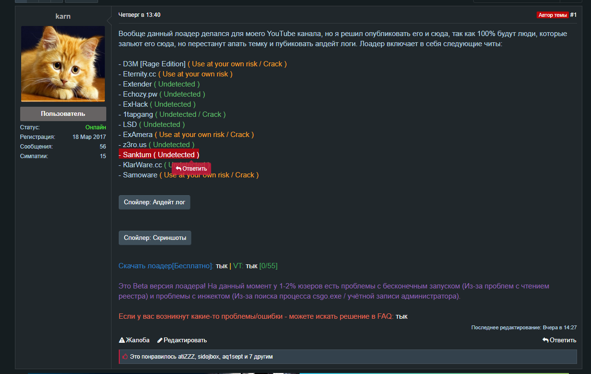This screenshot has height=374, width=591.
Task: Click the Echozy.pw list entry
Action: [x=162, y=94]
